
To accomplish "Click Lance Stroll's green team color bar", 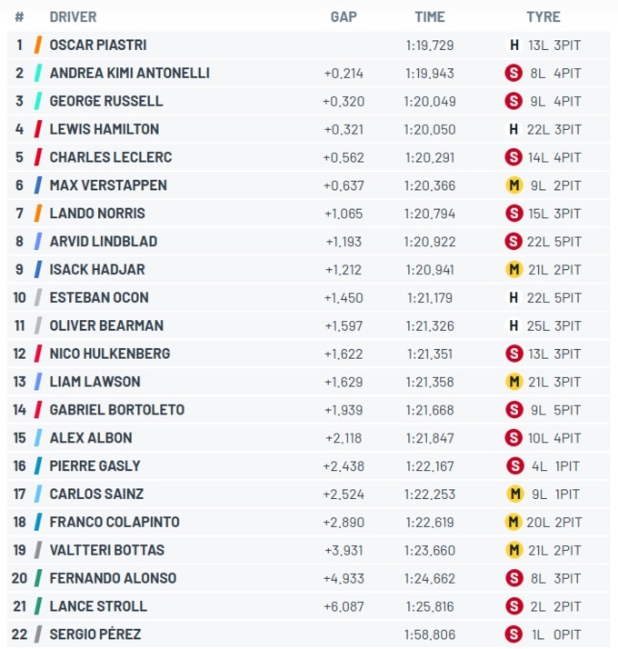I will point(37,606).
